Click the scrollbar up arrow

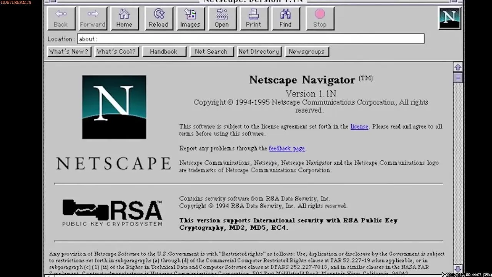click(457, 67)
